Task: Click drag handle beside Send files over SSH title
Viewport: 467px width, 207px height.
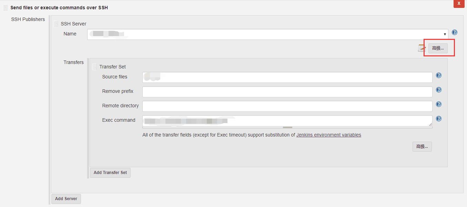Action: pos(6,8)
